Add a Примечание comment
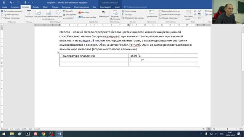This screenshot has height=137, width=244. pos(151,14)
